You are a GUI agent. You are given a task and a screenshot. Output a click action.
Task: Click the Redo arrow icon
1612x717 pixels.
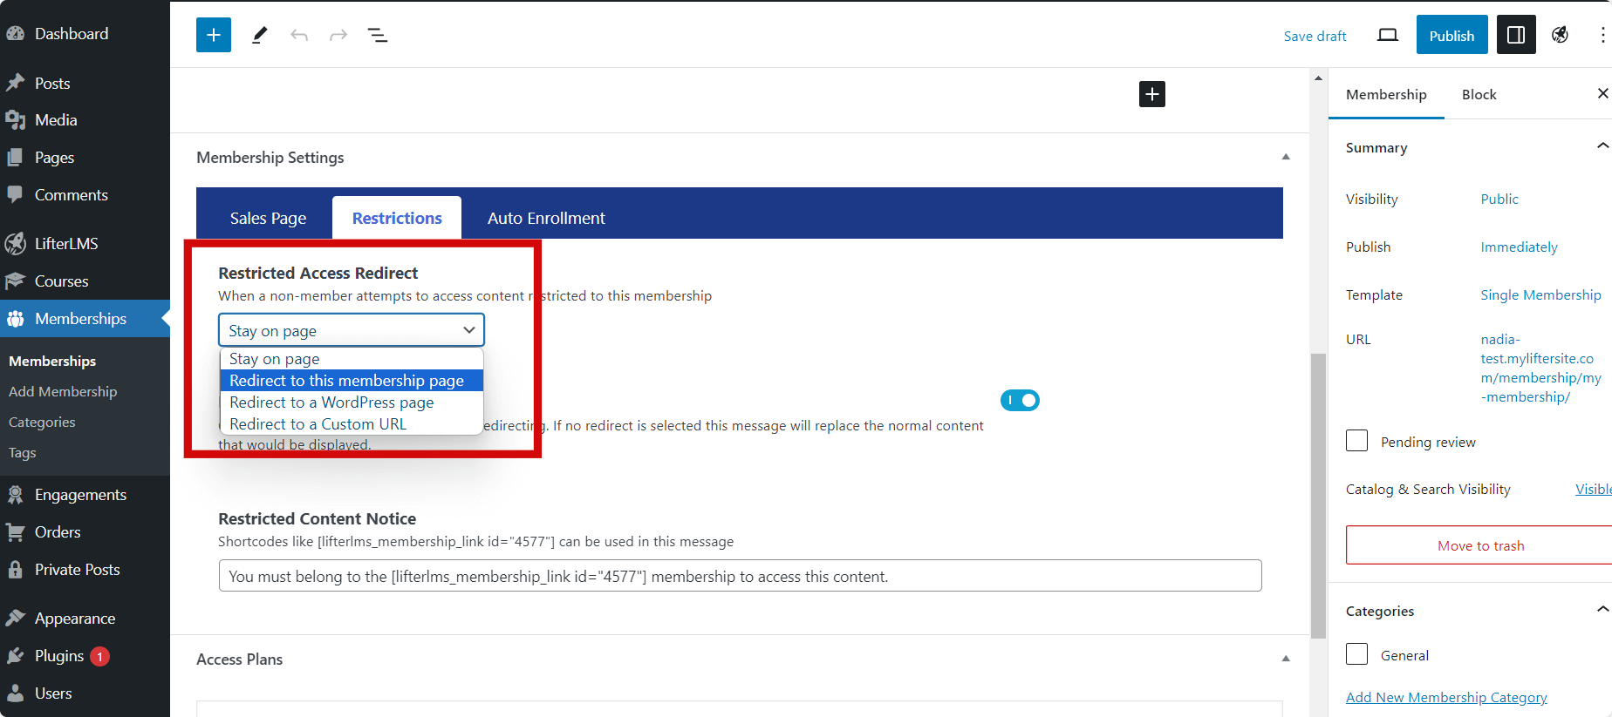[x=338, y=35]
